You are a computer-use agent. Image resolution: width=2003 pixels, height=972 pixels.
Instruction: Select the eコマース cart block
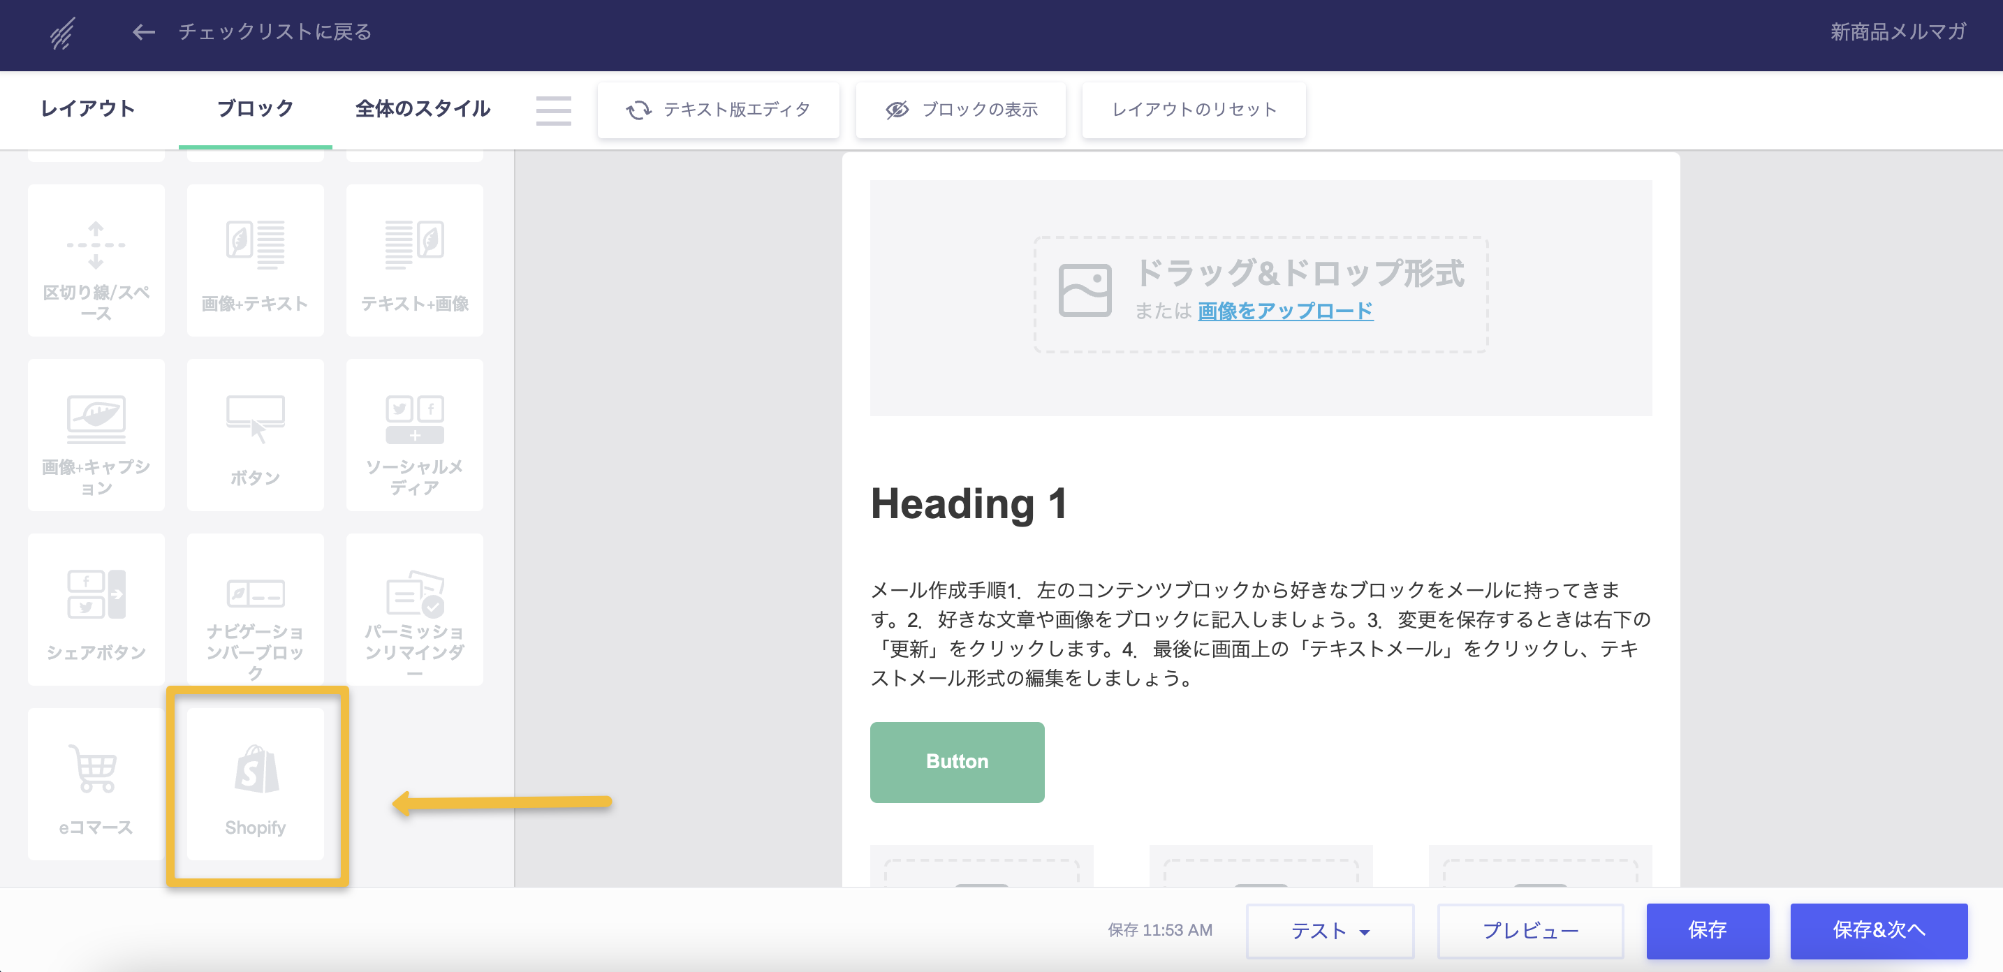coord(96,782)
